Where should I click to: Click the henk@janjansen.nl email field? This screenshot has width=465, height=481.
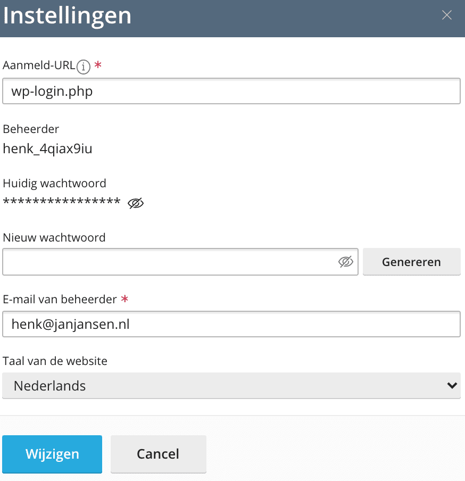231,324
